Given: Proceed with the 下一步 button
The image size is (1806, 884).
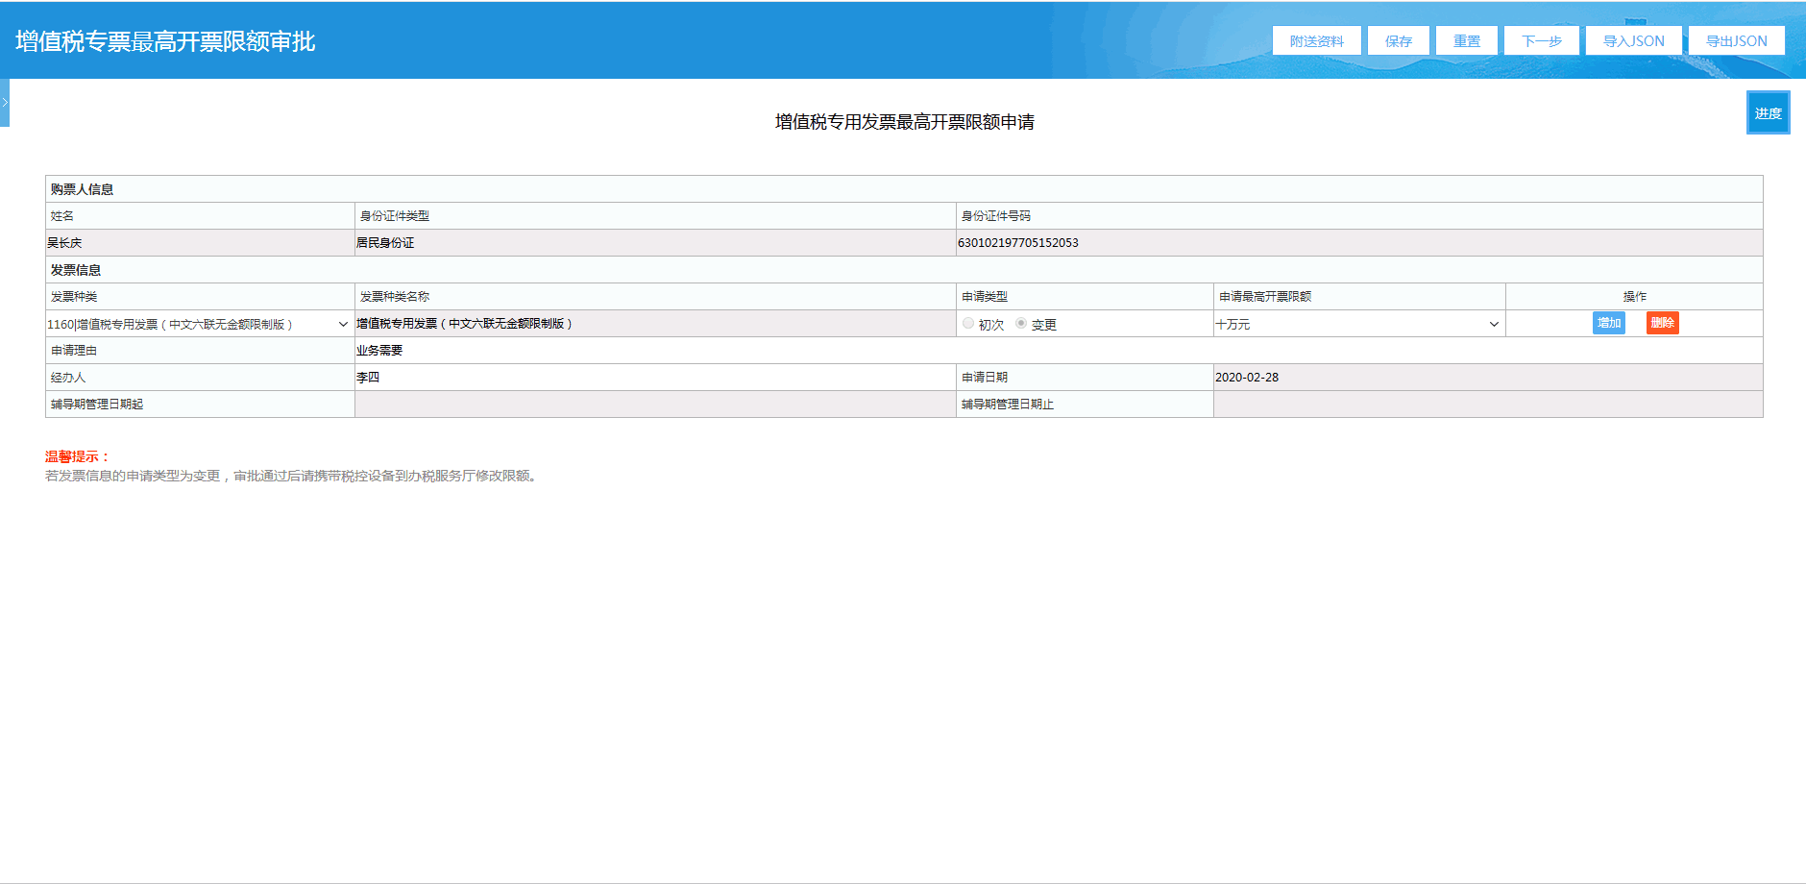Looking at the screenshot, I should click(x=1541, y=41).
